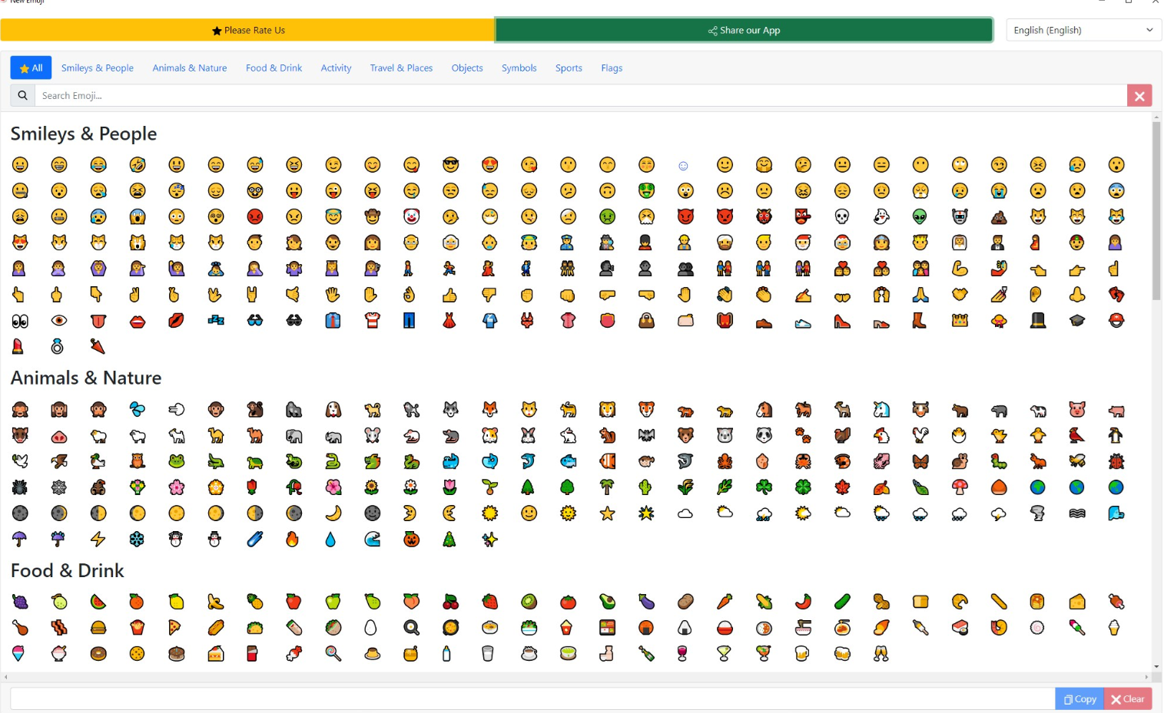The width and height of the screenshot is (1164, 713).
Task: Click the skull emoji
Action: pos(842,216)
